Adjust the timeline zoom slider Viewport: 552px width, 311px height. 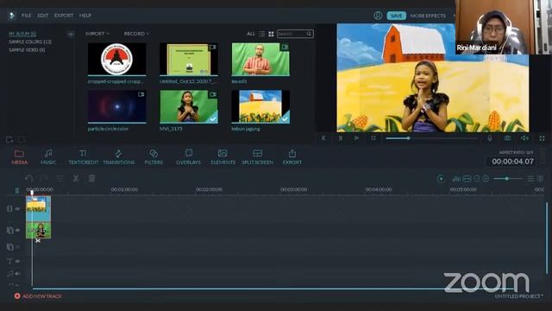coord(507,179)
